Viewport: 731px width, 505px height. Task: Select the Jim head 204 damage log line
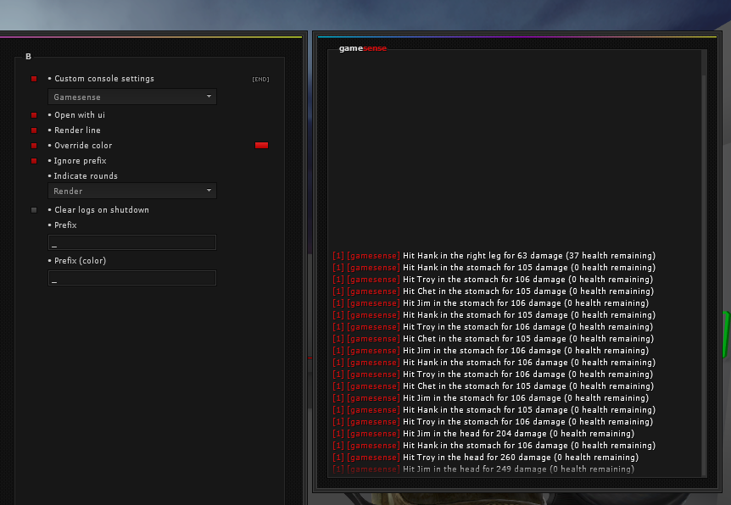pos(483,434)
